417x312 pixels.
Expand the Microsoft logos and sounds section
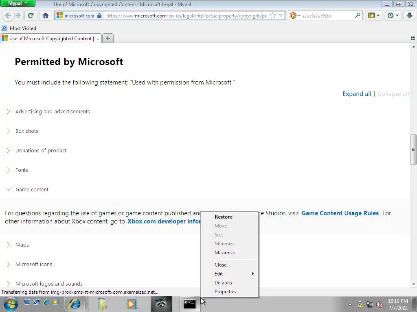[x=49, y=284]
